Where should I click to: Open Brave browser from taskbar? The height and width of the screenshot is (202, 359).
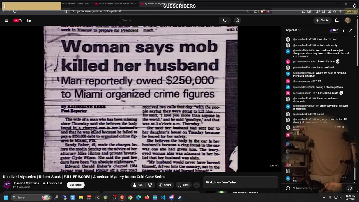point(122,198)
